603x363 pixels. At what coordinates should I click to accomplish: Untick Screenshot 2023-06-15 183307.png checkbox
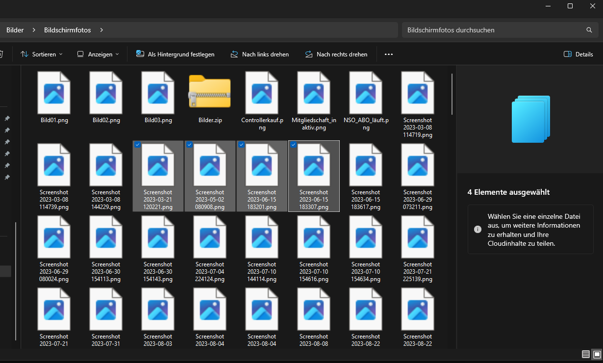click(x=293, y=144)
